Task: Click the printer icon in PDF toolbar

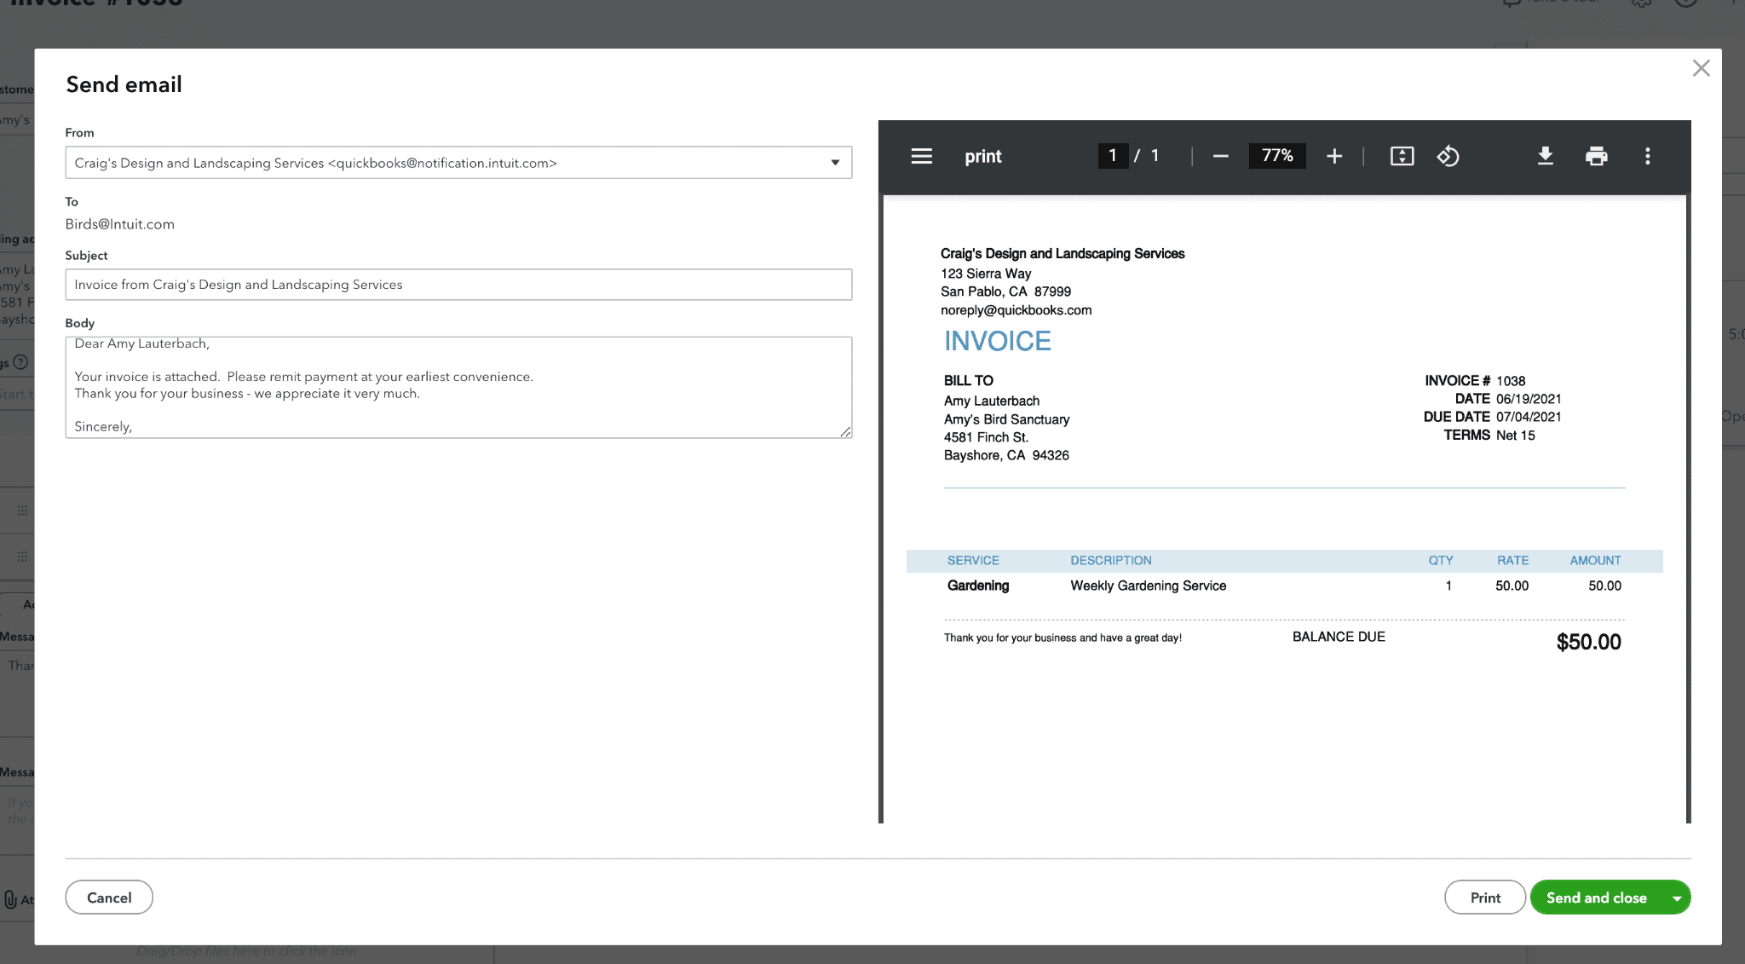Action: (1596, 156)
